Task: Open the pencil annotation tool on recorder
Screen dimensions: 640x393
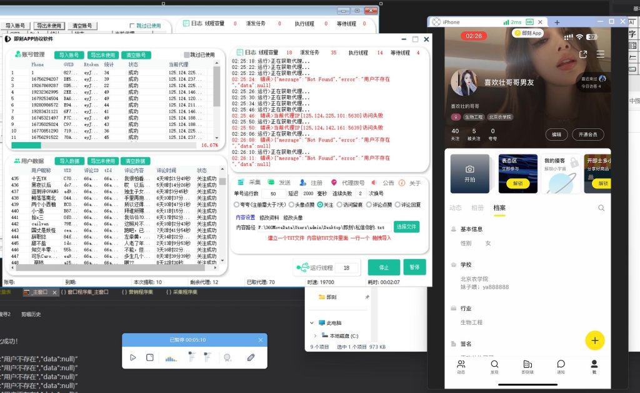Action: coord(251,357)
